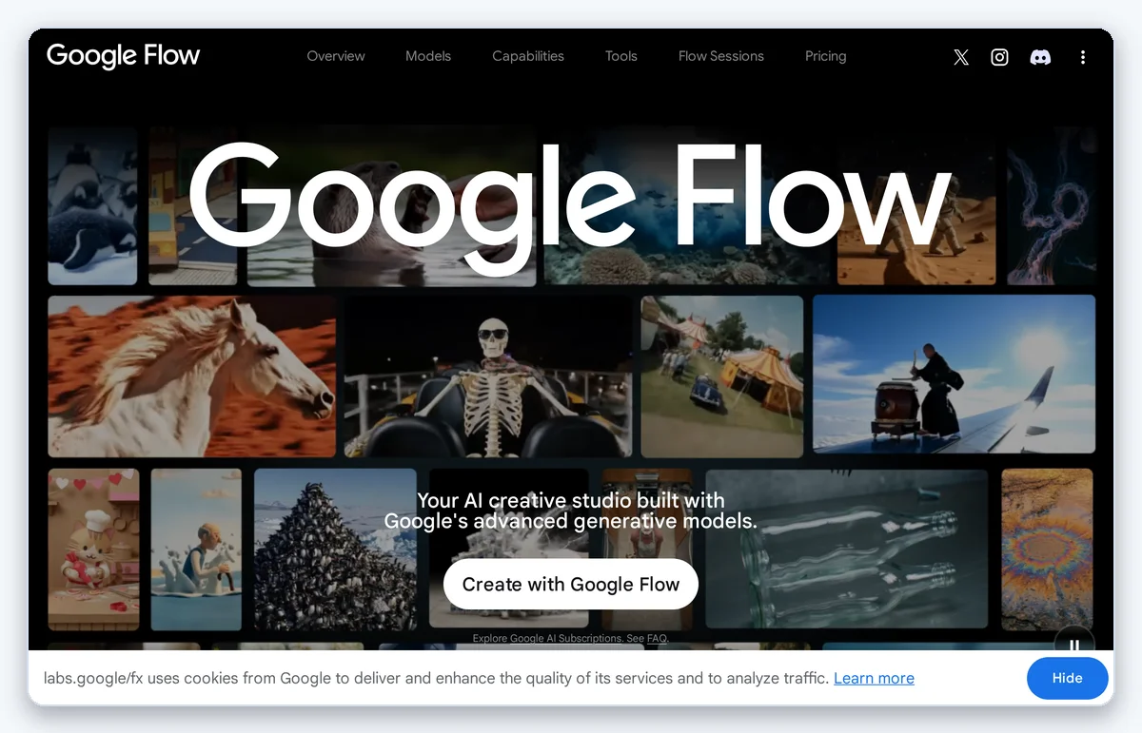Follow the Learn more cookies link
The image size is (1142, 733).
pos(874,678)
